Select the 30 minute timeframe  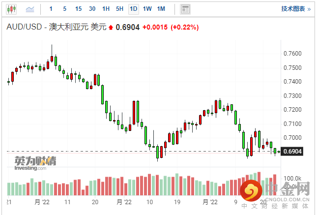[x=92, y=9]
